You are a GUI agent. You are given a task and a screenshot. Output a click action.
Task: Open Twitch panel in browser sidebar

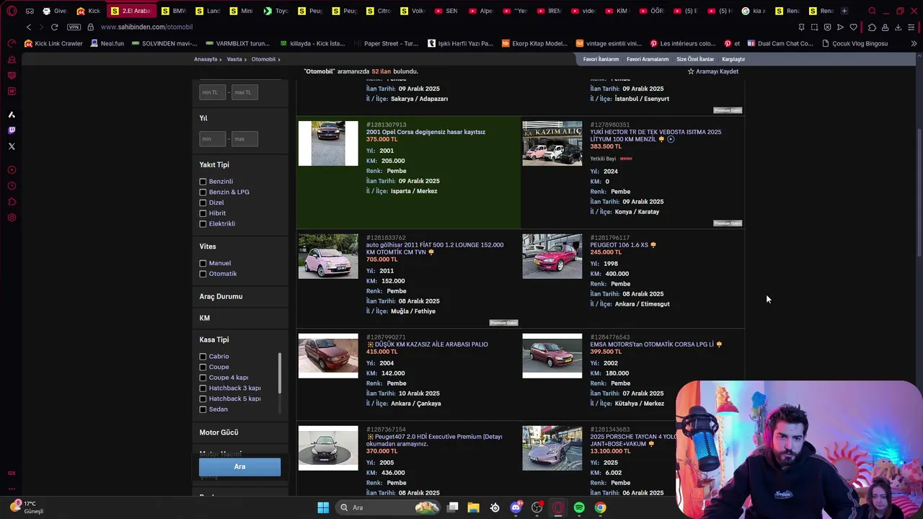coord(12,130)
